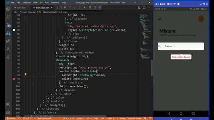The image size is (214, 120).
Task: Tap the round avatar in phone app
Action: 201,19
